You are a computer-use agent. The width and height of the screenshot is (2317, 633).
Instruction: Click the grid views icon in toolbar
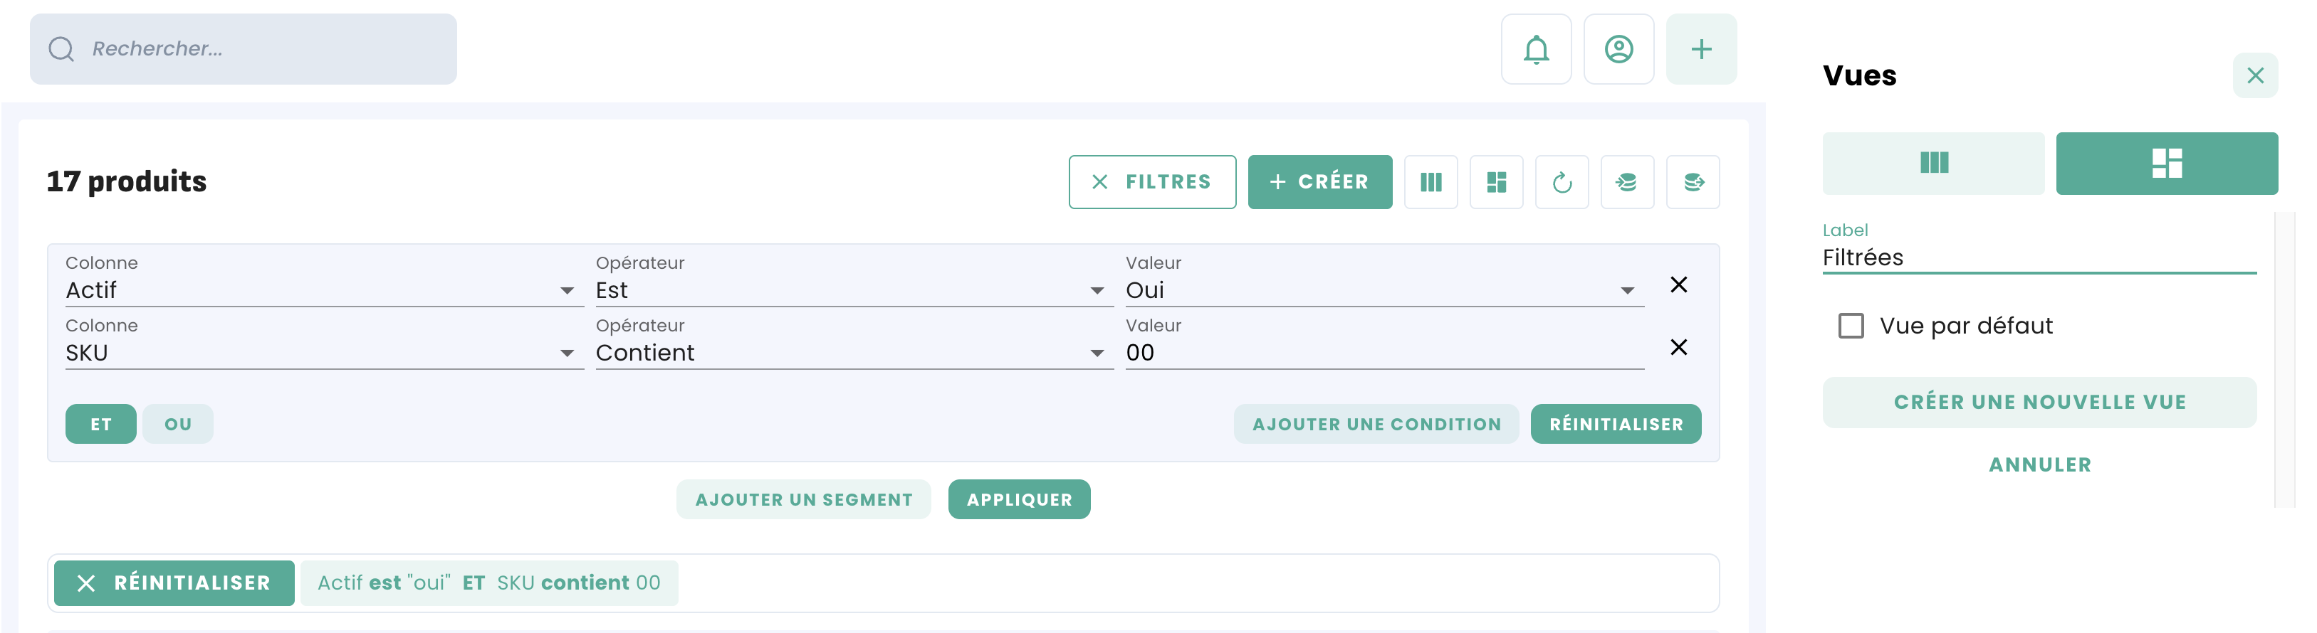click(1496, 182)
